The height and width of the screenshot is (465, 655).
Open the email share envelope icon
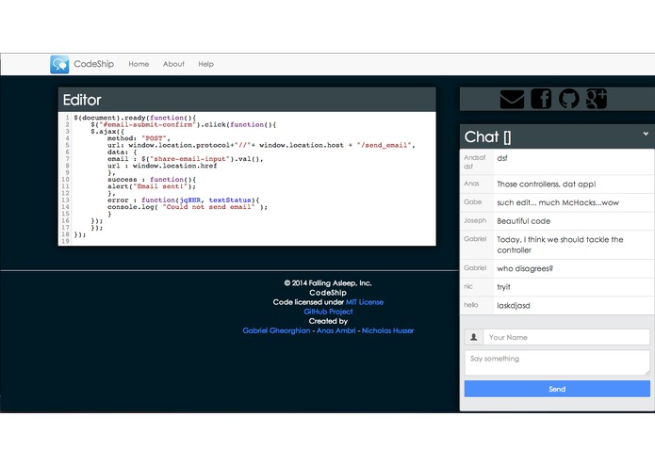512,99
